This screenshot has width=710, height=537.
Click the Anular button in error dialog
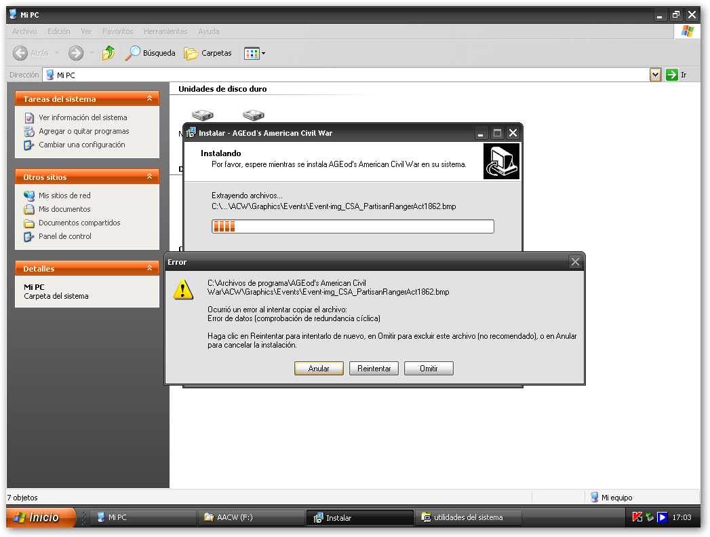tap(319, 369)
